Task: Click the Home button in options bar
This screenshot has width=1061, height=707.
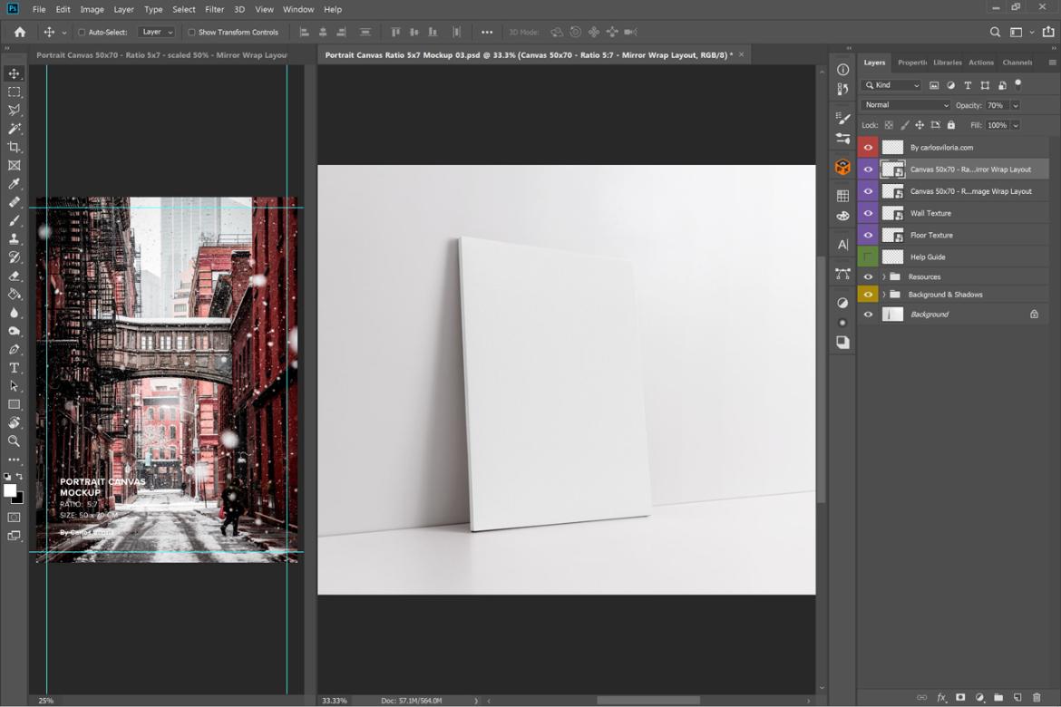Action: point(20,32)
